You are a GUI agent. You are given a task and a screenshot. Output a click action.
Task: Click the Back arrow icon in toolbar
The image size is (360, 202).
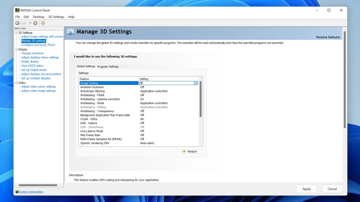17,23
